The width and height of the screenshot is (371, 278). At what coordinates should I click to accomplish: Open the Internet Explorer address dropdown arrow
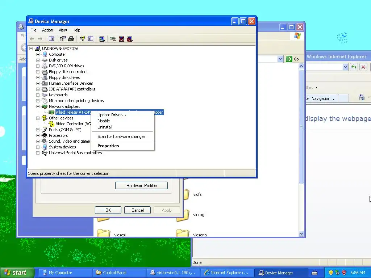click(x=345, y=67)
